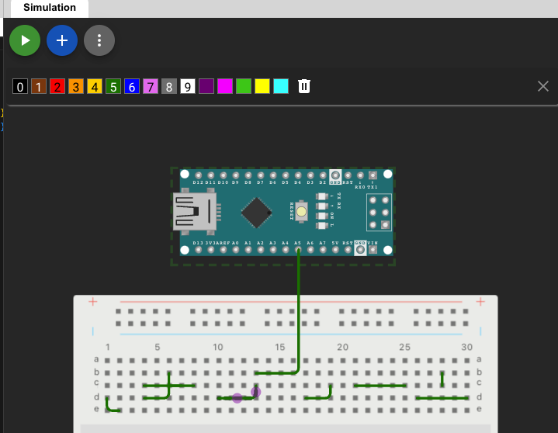Choose the white swatch labeled 9

(188, 86)
